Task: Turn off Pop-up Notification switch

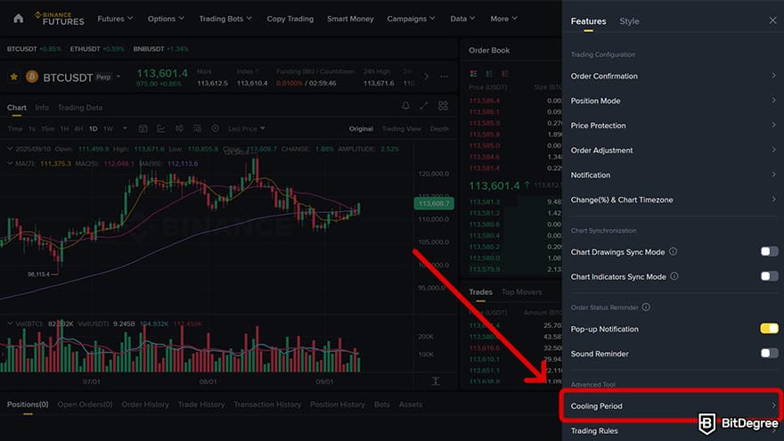Action: (769, 329)
